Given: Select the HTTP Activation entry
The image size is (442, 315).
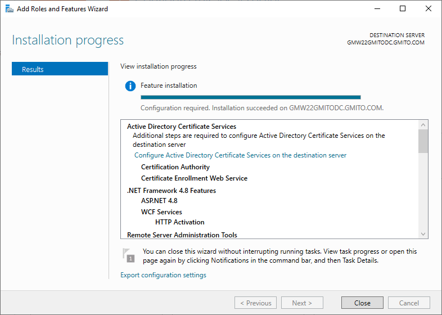Looking at the screenshot, I should (x=179, y=222).
